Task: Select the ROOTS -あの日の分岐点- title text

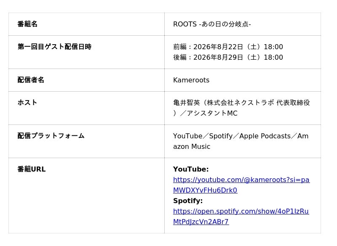Action: pyautogui.click(x=212, y=24)
